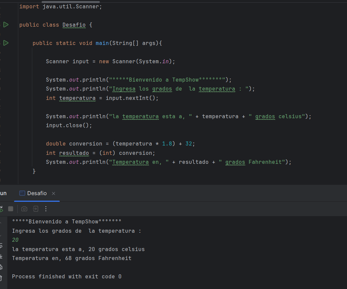The width and height of the screenshot is (347, 289).
Task: Click the Run tool window label
Action: [3, 193]
